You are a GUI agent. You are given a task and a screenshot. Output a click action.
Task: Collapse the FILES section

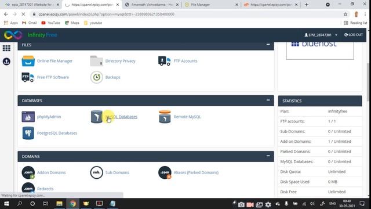[268, 44]
